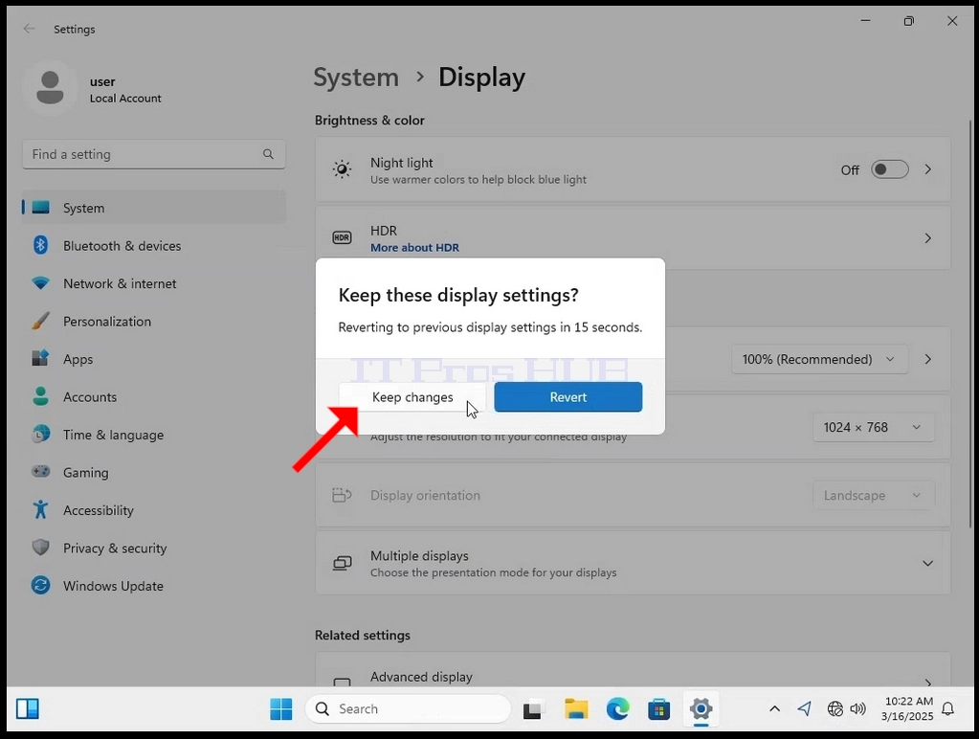This screenshot has height=739, width=979.
Task: Open Accounts settings
Action: coord(153,396)
